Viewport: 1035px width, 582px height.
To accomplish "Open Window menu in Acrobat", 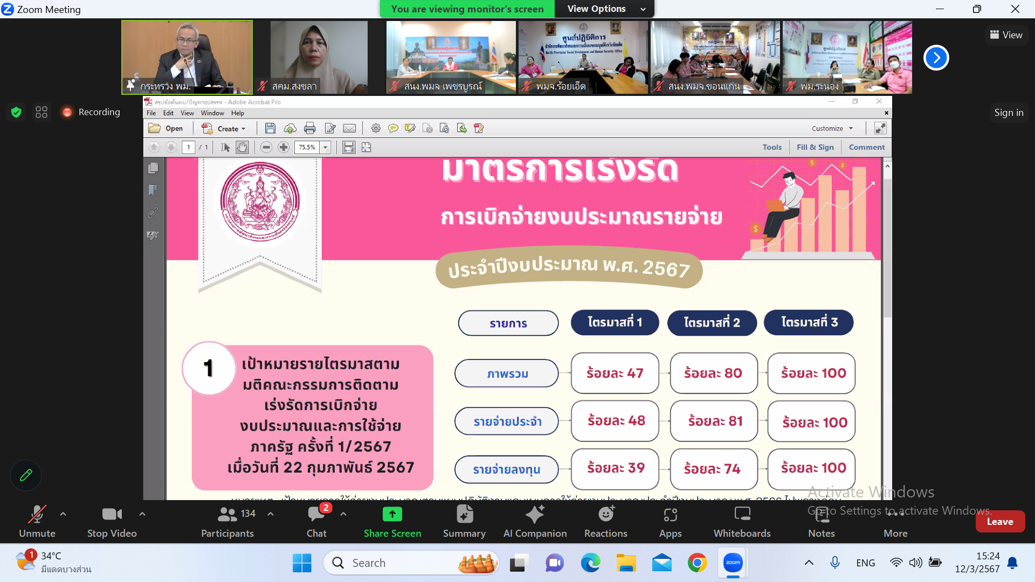I will 212,113.
